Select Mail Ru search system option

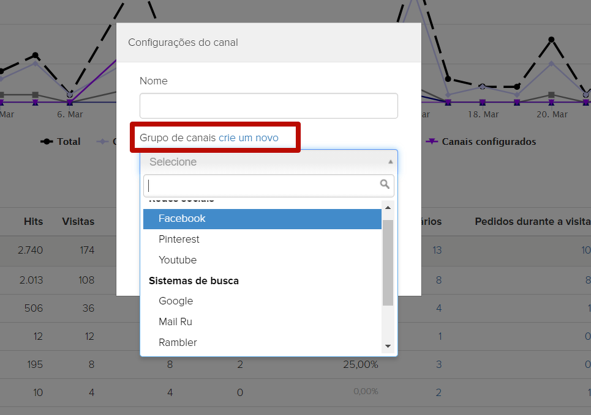pyautogui.click(x=175, y=321)
